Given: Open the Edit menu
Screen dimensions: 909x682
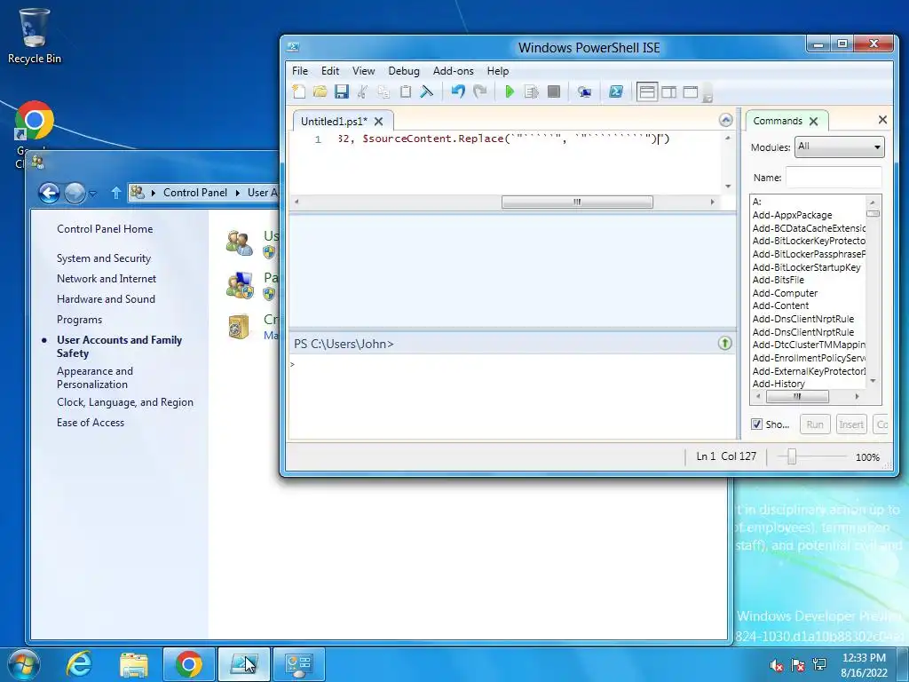Looking at the screenshot, I should click(x=330, y=71).
